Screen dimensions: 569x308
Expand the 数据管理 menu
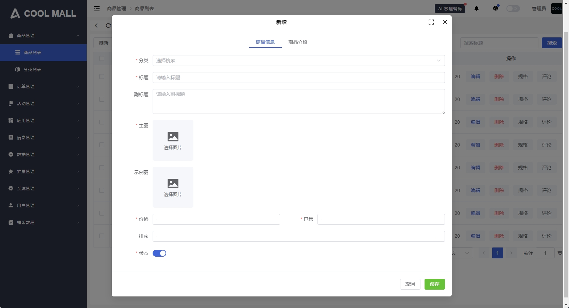(43, 155)
